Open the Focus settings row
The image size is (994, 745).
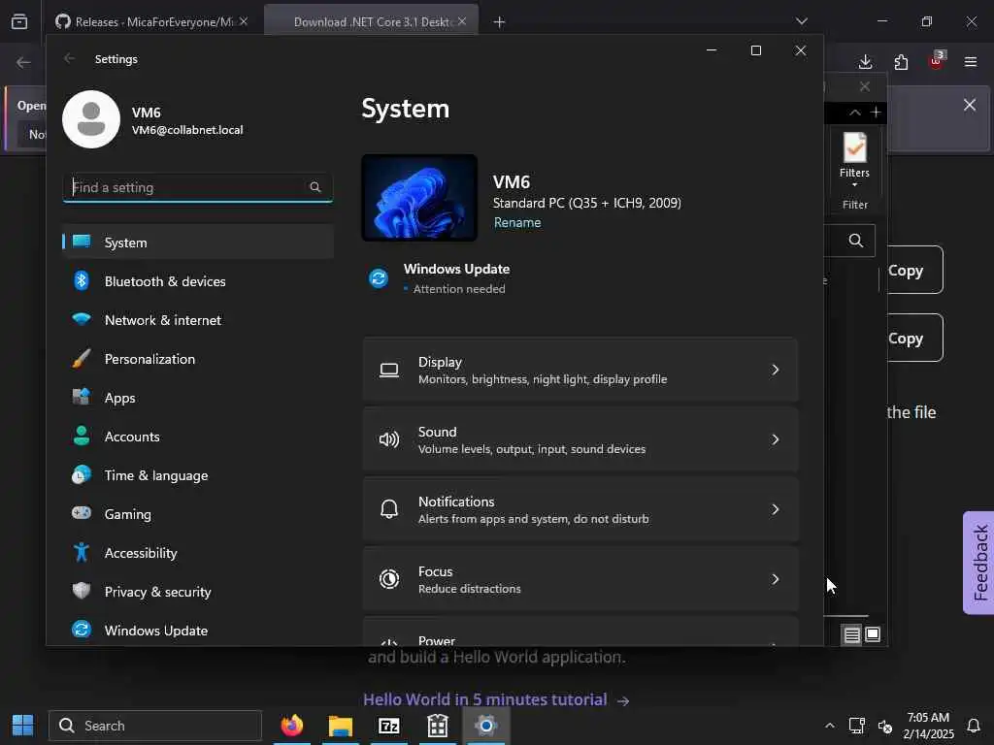[580, 579]
